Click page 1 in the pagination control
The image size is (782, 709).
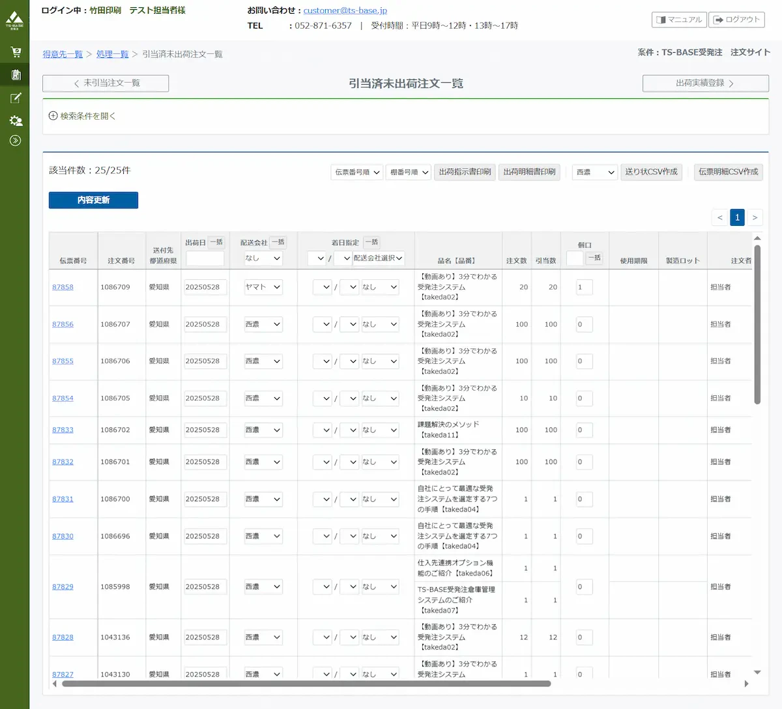click(x=737, y=217)
